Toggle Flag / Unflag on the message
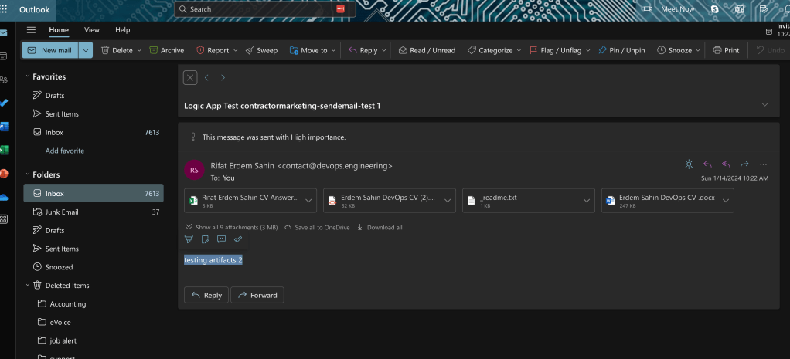Viewport: 790px width, 359px height. coord(555,50)
